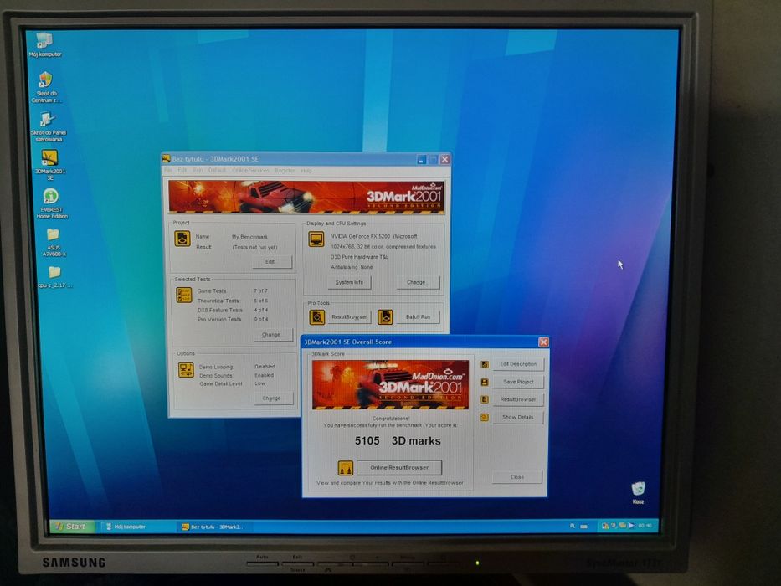781x586 pixels.
Task: Open the Online Services menu
Action: click(x=250, y=171)
